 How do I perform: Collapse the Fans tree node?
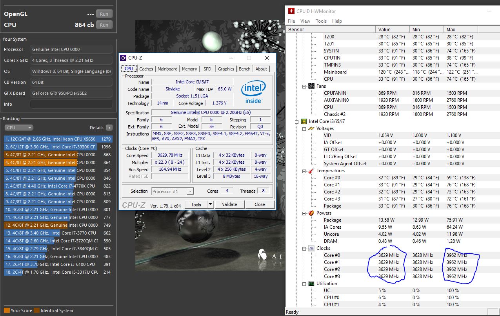tap(304, 86)
